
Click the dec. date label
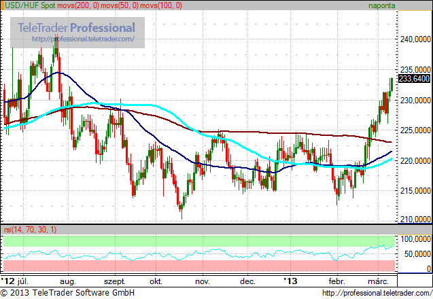pos(247,281)
